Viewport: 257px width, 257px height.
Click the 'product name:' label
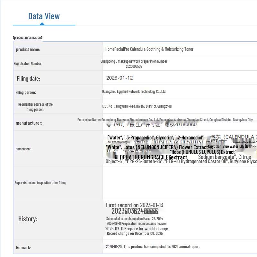(28, 49)
